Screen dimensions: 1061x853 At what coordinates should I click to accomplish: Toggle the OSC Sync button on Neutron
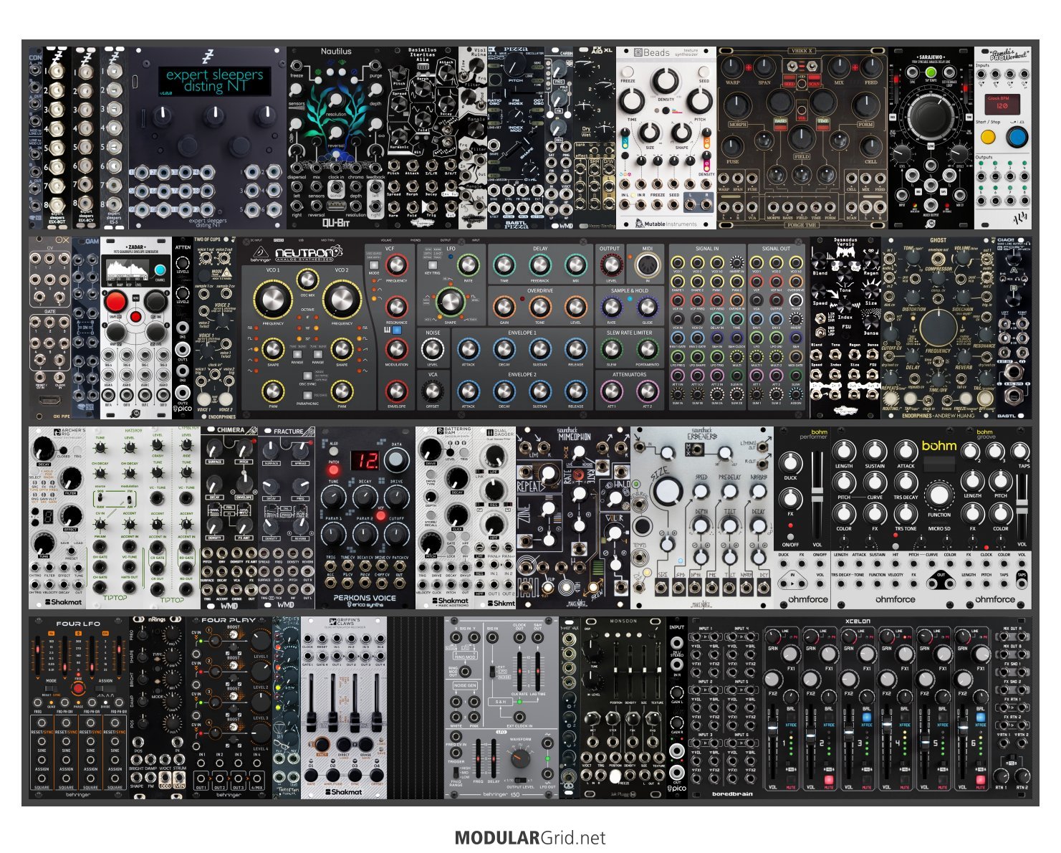coord(307,376)
